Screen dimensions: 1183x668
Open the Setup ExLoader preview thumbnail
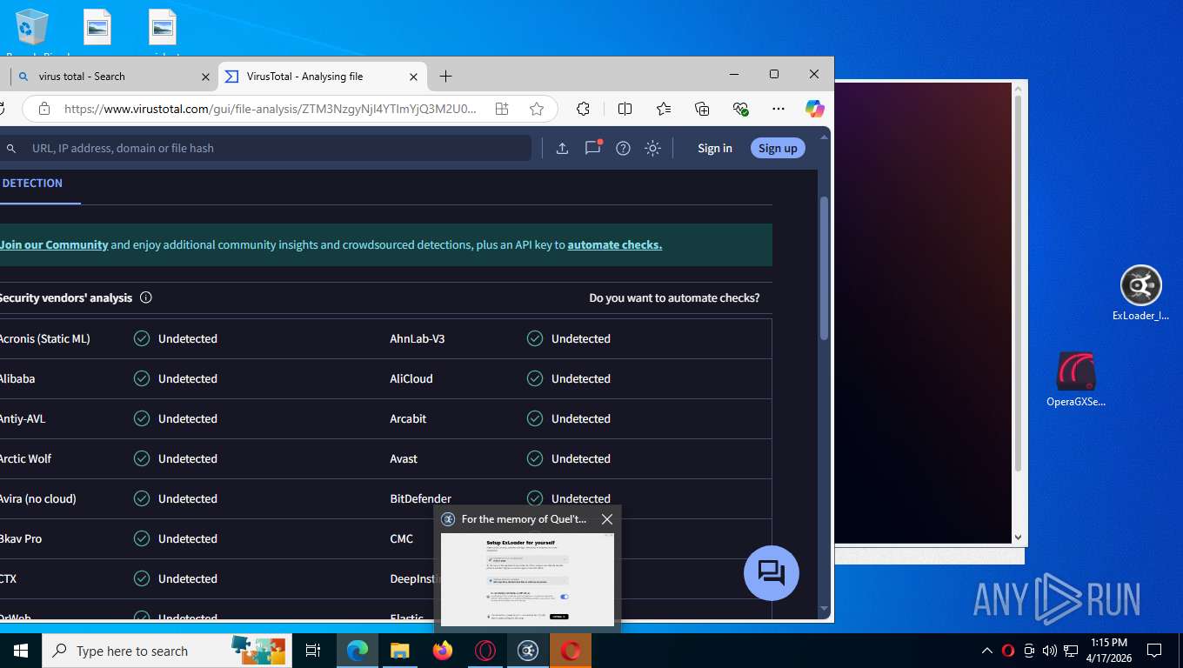527,579
